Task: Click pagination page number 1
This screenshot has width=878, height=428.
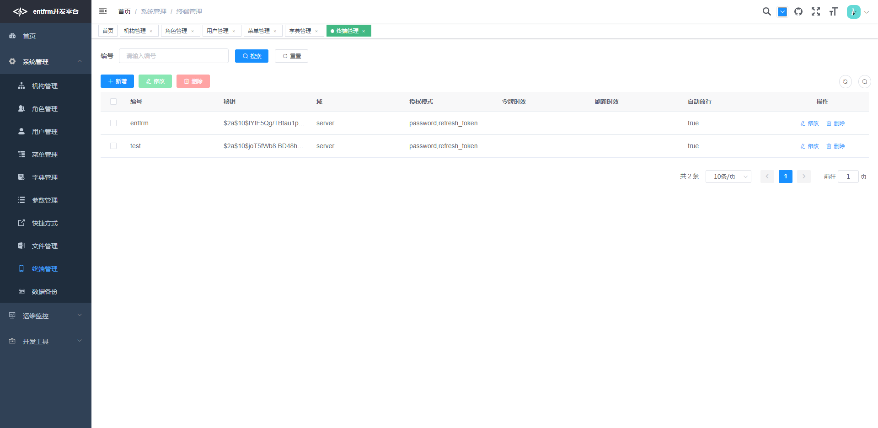Action: pos(786,177)
